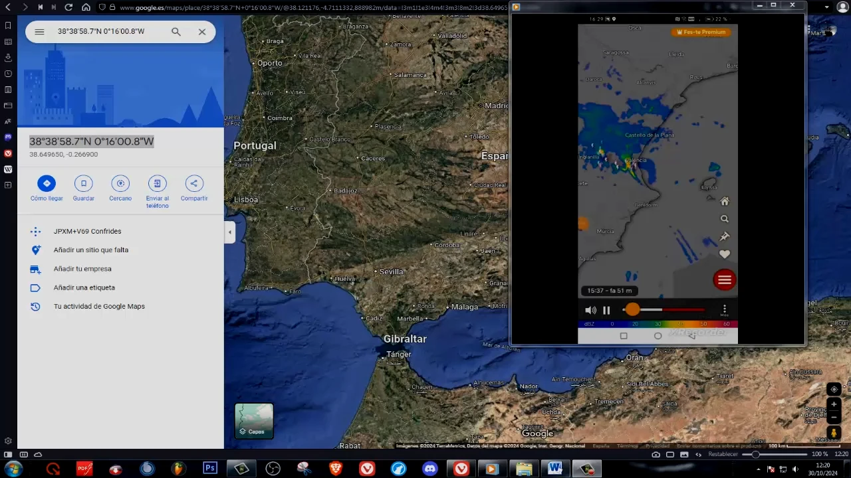The image size is (851, 478).
Task: Click Añadir un sitio que falta
Action: [x=91, y=250]
